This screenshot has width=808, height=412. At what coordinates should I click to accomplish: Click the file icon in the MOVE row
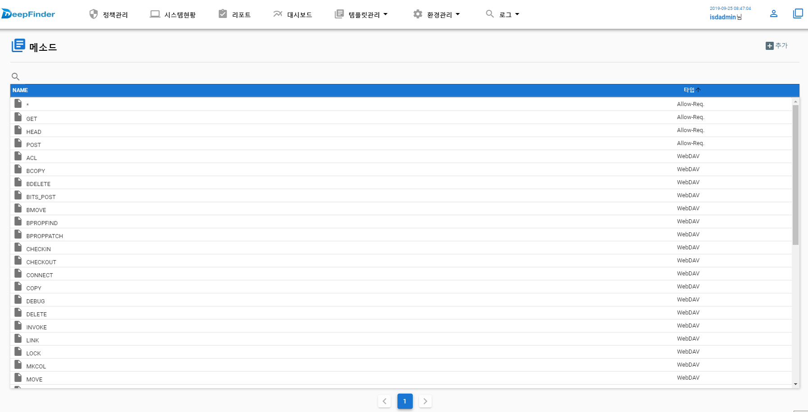(18, 377)
